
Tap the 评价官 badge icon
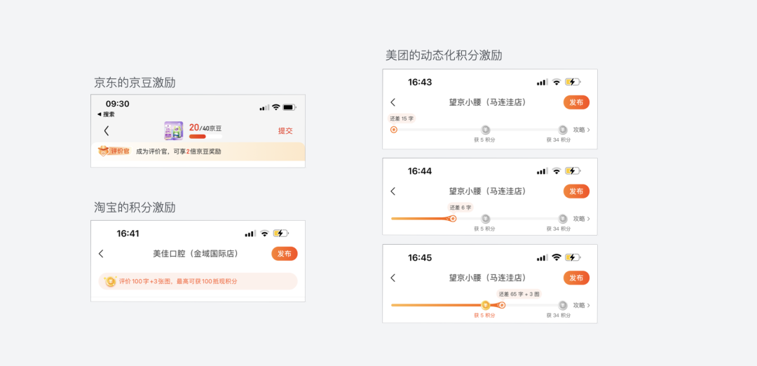[114, 151]
